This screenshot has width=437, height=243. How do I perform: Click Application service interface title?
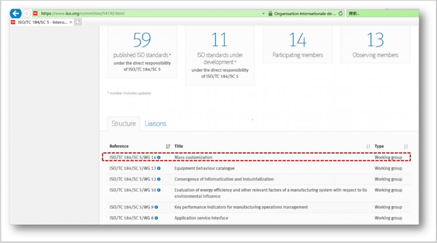201,218
